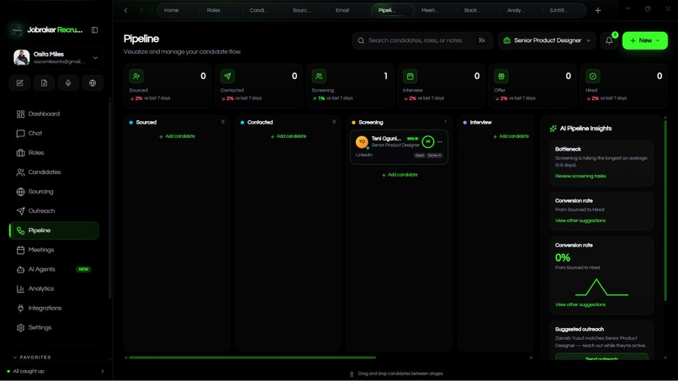678x381 pixels.
Task: Click the globe icon under profile
Action: coord(93,83)
